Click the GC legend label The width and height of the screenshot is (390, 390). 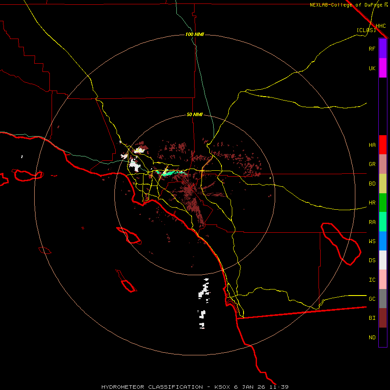[372, 299]
